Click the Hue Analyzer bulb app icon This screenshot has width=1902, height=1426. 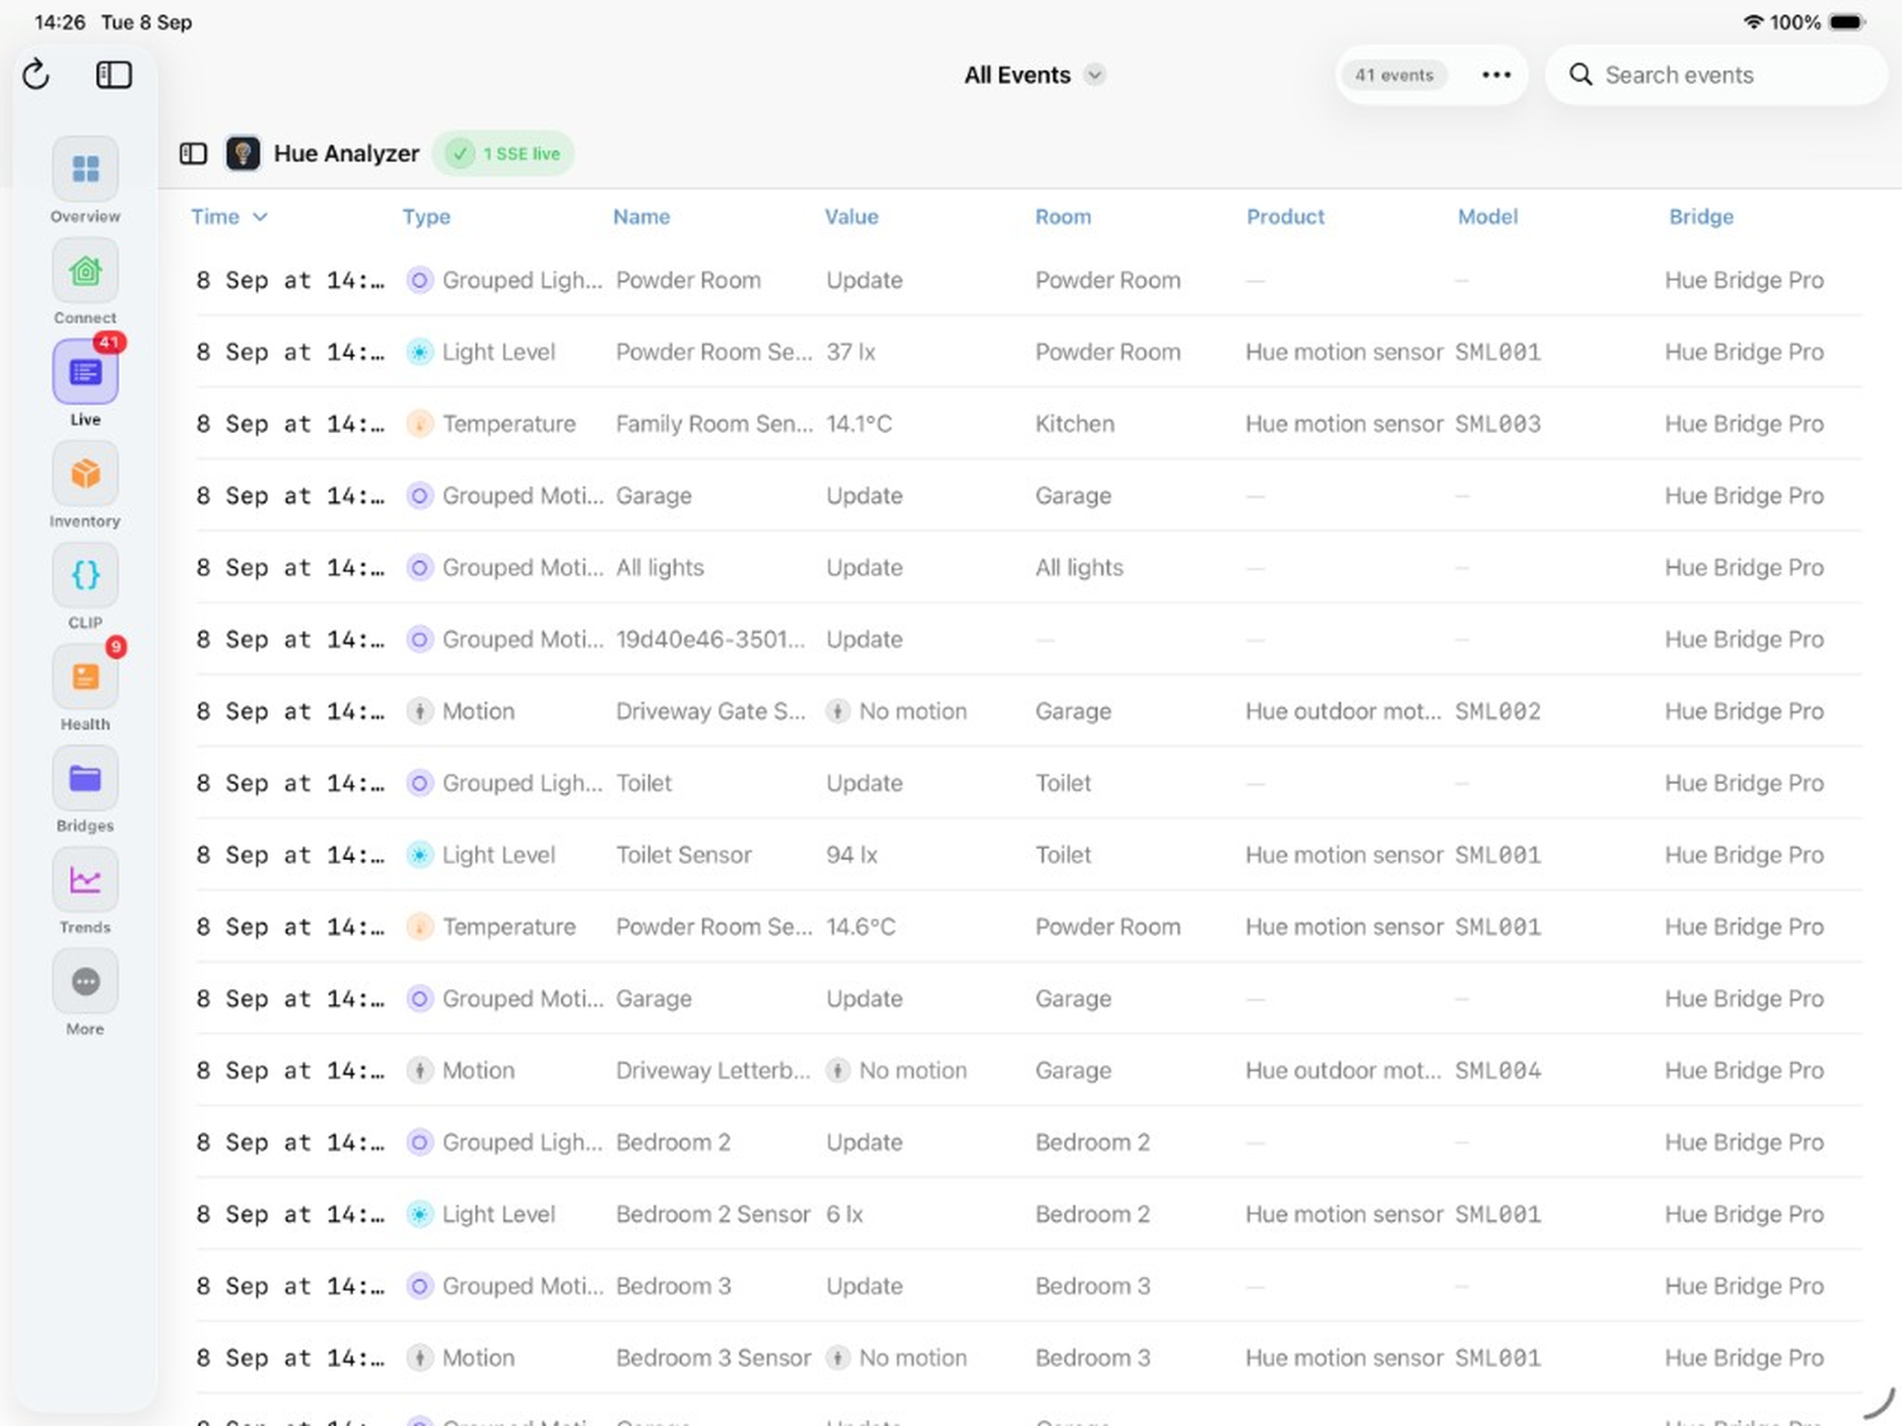coord(243,153)
